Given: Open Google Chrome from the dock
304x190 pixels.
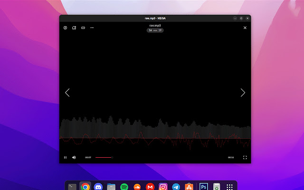Looking at the screenshot, I should pos(85,187).
